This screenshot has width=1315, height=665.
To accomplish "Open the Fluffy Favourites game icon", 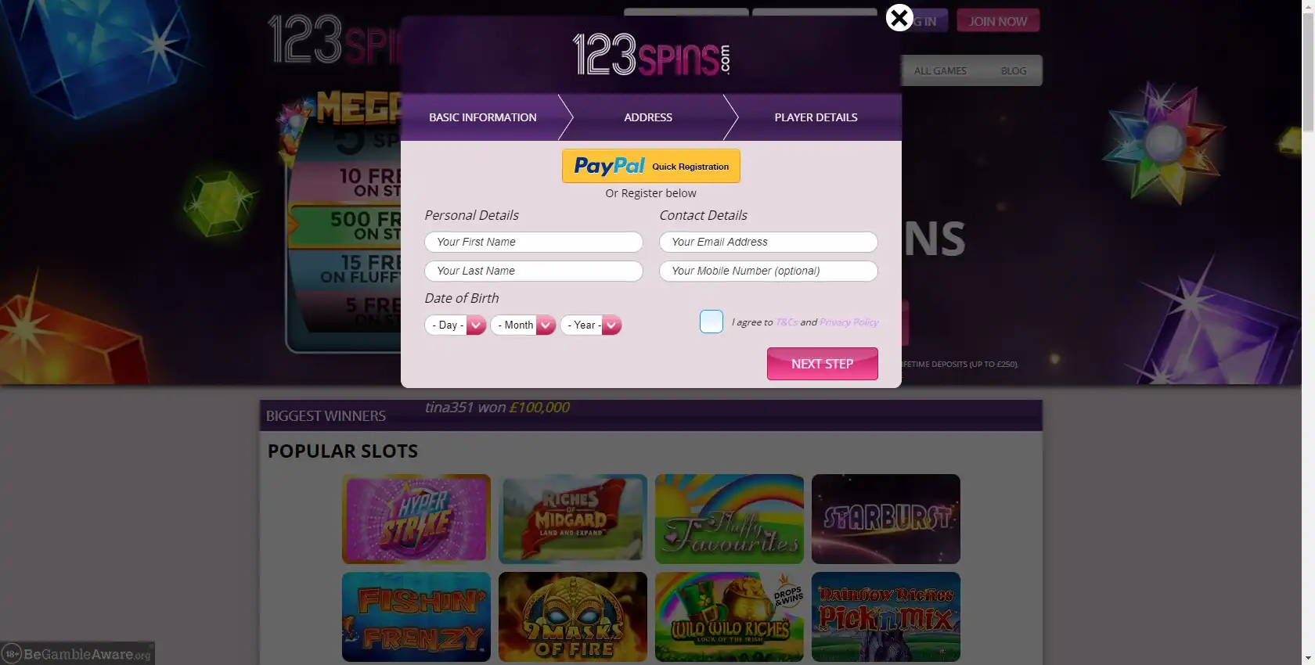I will coord(730,519).
